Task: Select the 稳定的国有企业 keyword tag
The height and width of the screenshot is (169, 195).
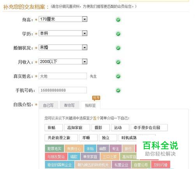Action: click(60, 165)
